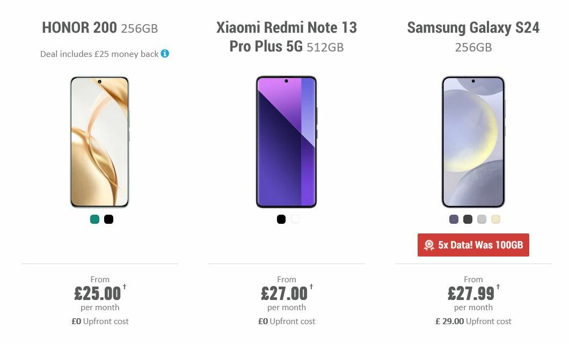569x344 pixels.
Task: Click the info icon next to money back deal
Action: pyautogui.click(x=165, y=54)
